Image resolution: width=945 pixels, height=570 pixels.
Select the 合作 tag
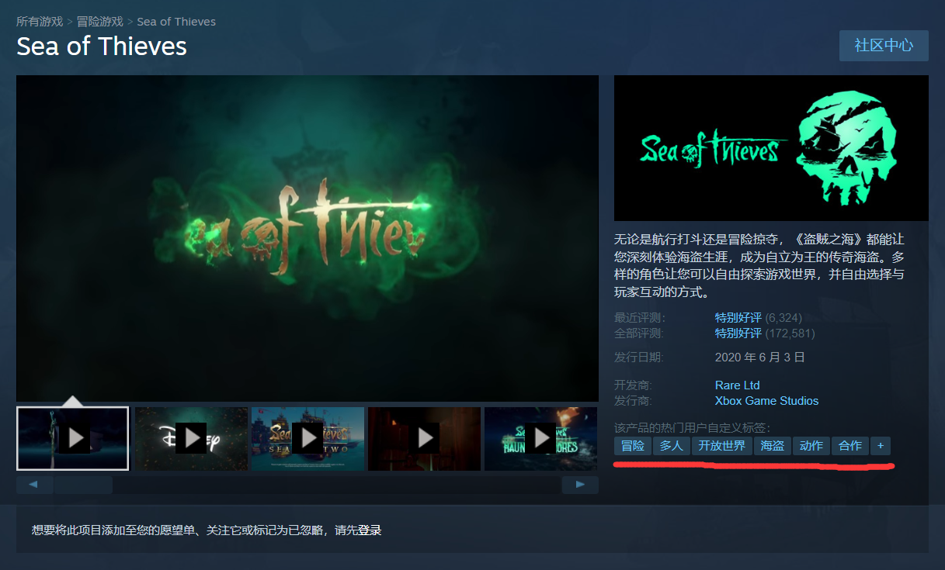(850, 446)
